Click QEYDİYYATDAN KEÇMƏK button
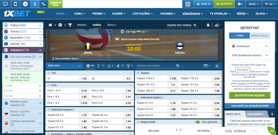The image size is (278, 135). point(250,95)
